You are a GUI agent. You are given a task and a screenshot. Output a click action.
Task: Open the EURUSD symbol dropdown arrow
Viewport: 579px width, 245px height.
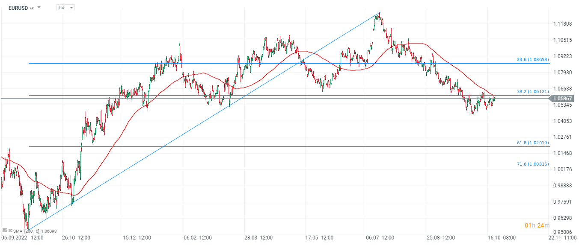click(x=39, y=8)
